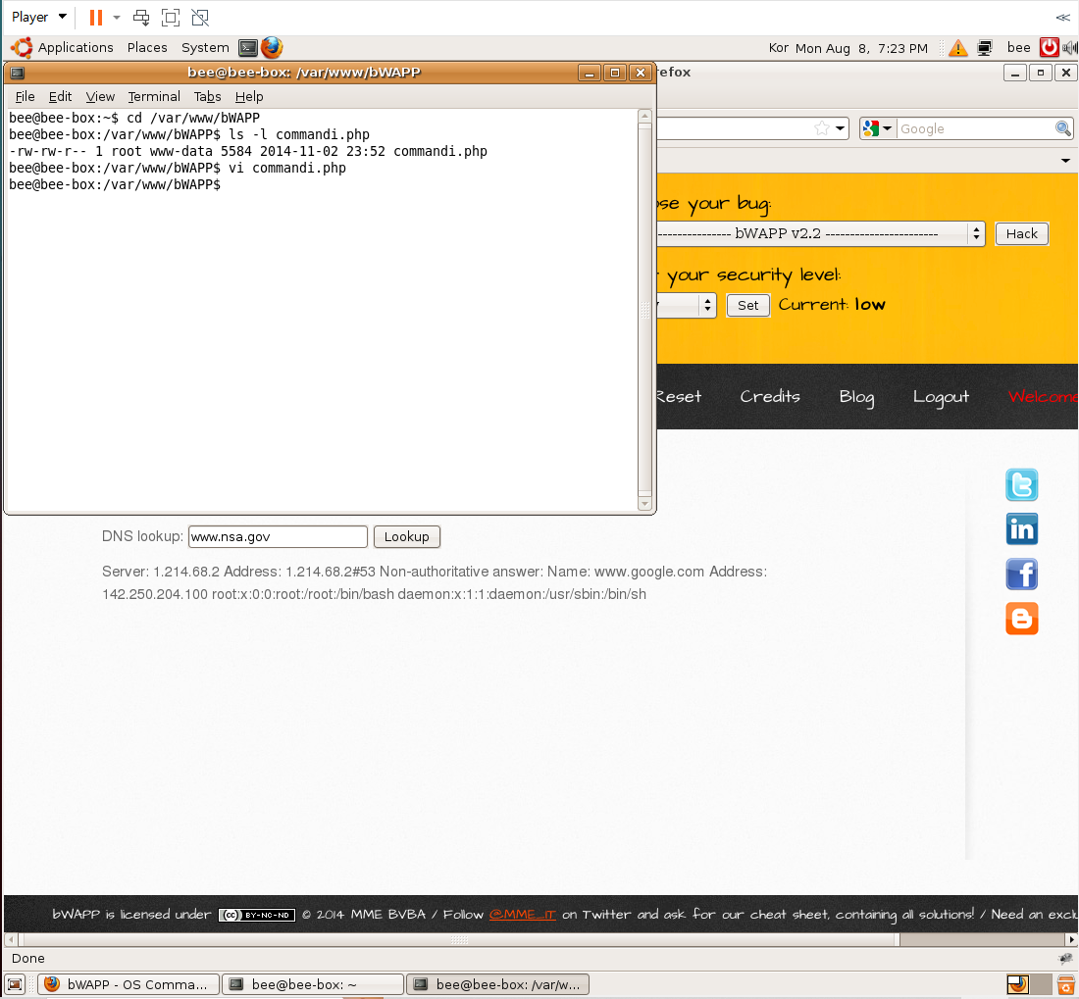Click the search magnifier icon in Firefox
This screenshot has height=999, width=1079.
tap(1063, 128)
